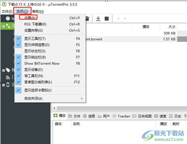The height and width of the screenshot is (144, 187).
Task: Expand the labels tree node
Action: [4, 71]
